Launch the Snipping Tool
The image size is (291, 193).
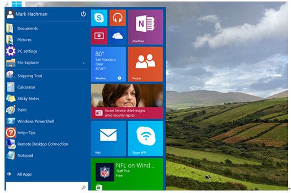47,76
